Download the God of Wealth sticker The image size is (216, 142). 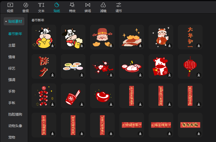pyautogui.click(x=111, y=46)
